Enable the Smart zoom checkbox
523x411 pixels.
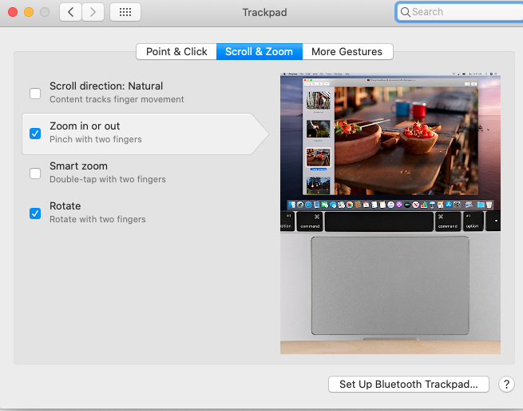point(35,174)
